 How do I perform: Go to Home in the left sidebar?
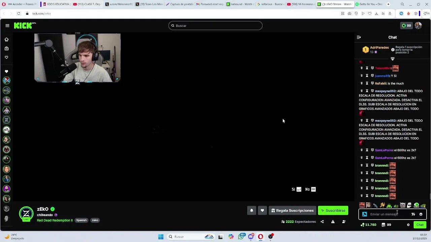6,40
